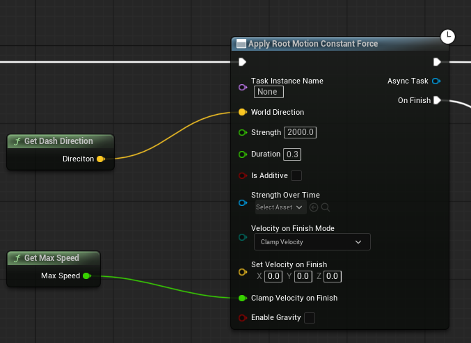Click the Strength 2000.0 value field
The height and width of the screenshot is (343, 471).
pos(300,132)
